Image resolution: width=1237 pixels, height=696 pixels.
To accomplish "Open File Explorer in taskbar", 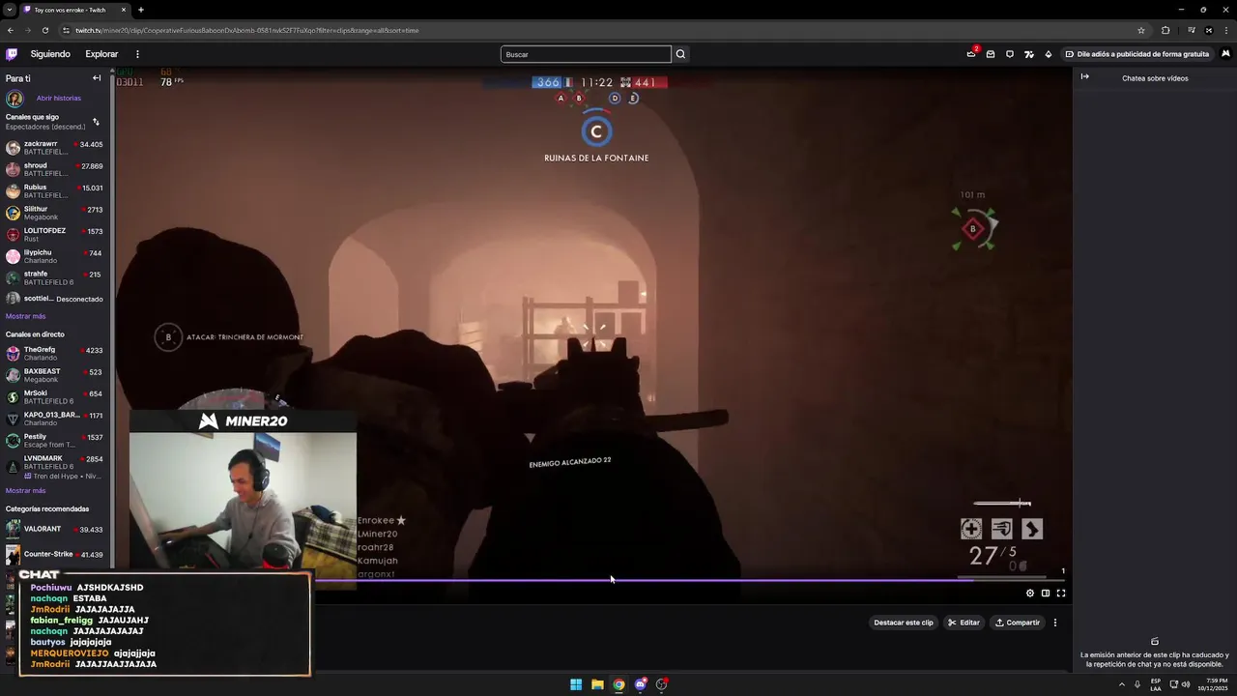I will [597, 684].
